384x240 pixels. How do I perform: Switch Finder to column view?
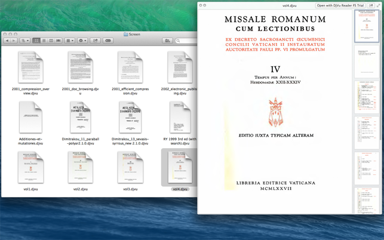tap(51, 41)
